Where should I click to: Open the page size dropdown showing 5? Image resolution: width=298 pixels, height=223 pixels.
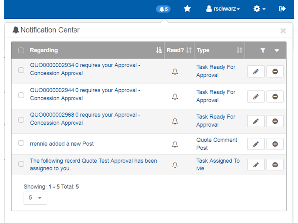coord(35,198)
